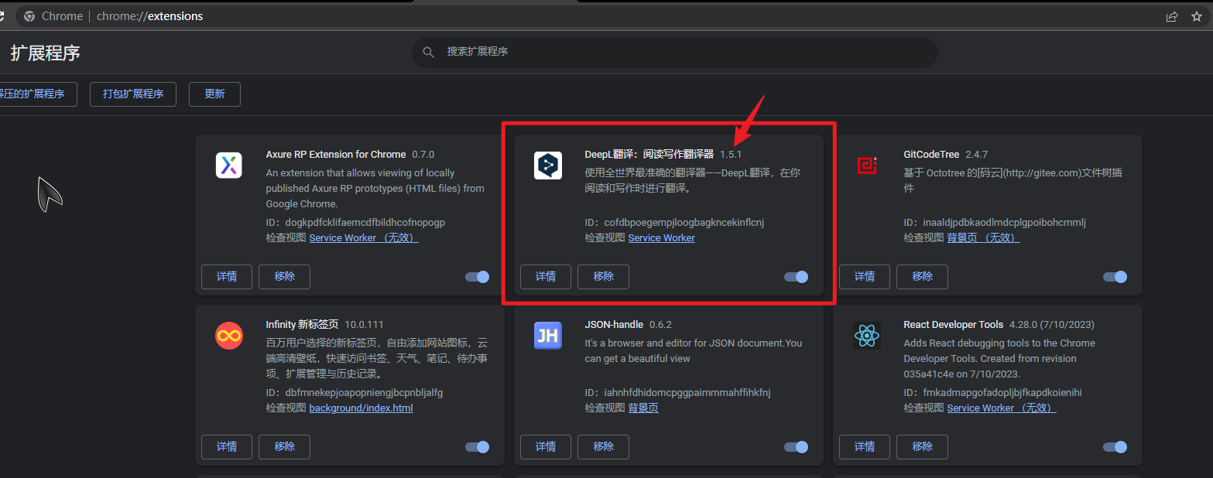The width and height of the screenshot is (1213, 478).
Task: Remove the JSON-handle extension
Action: [x=603, y=447]
